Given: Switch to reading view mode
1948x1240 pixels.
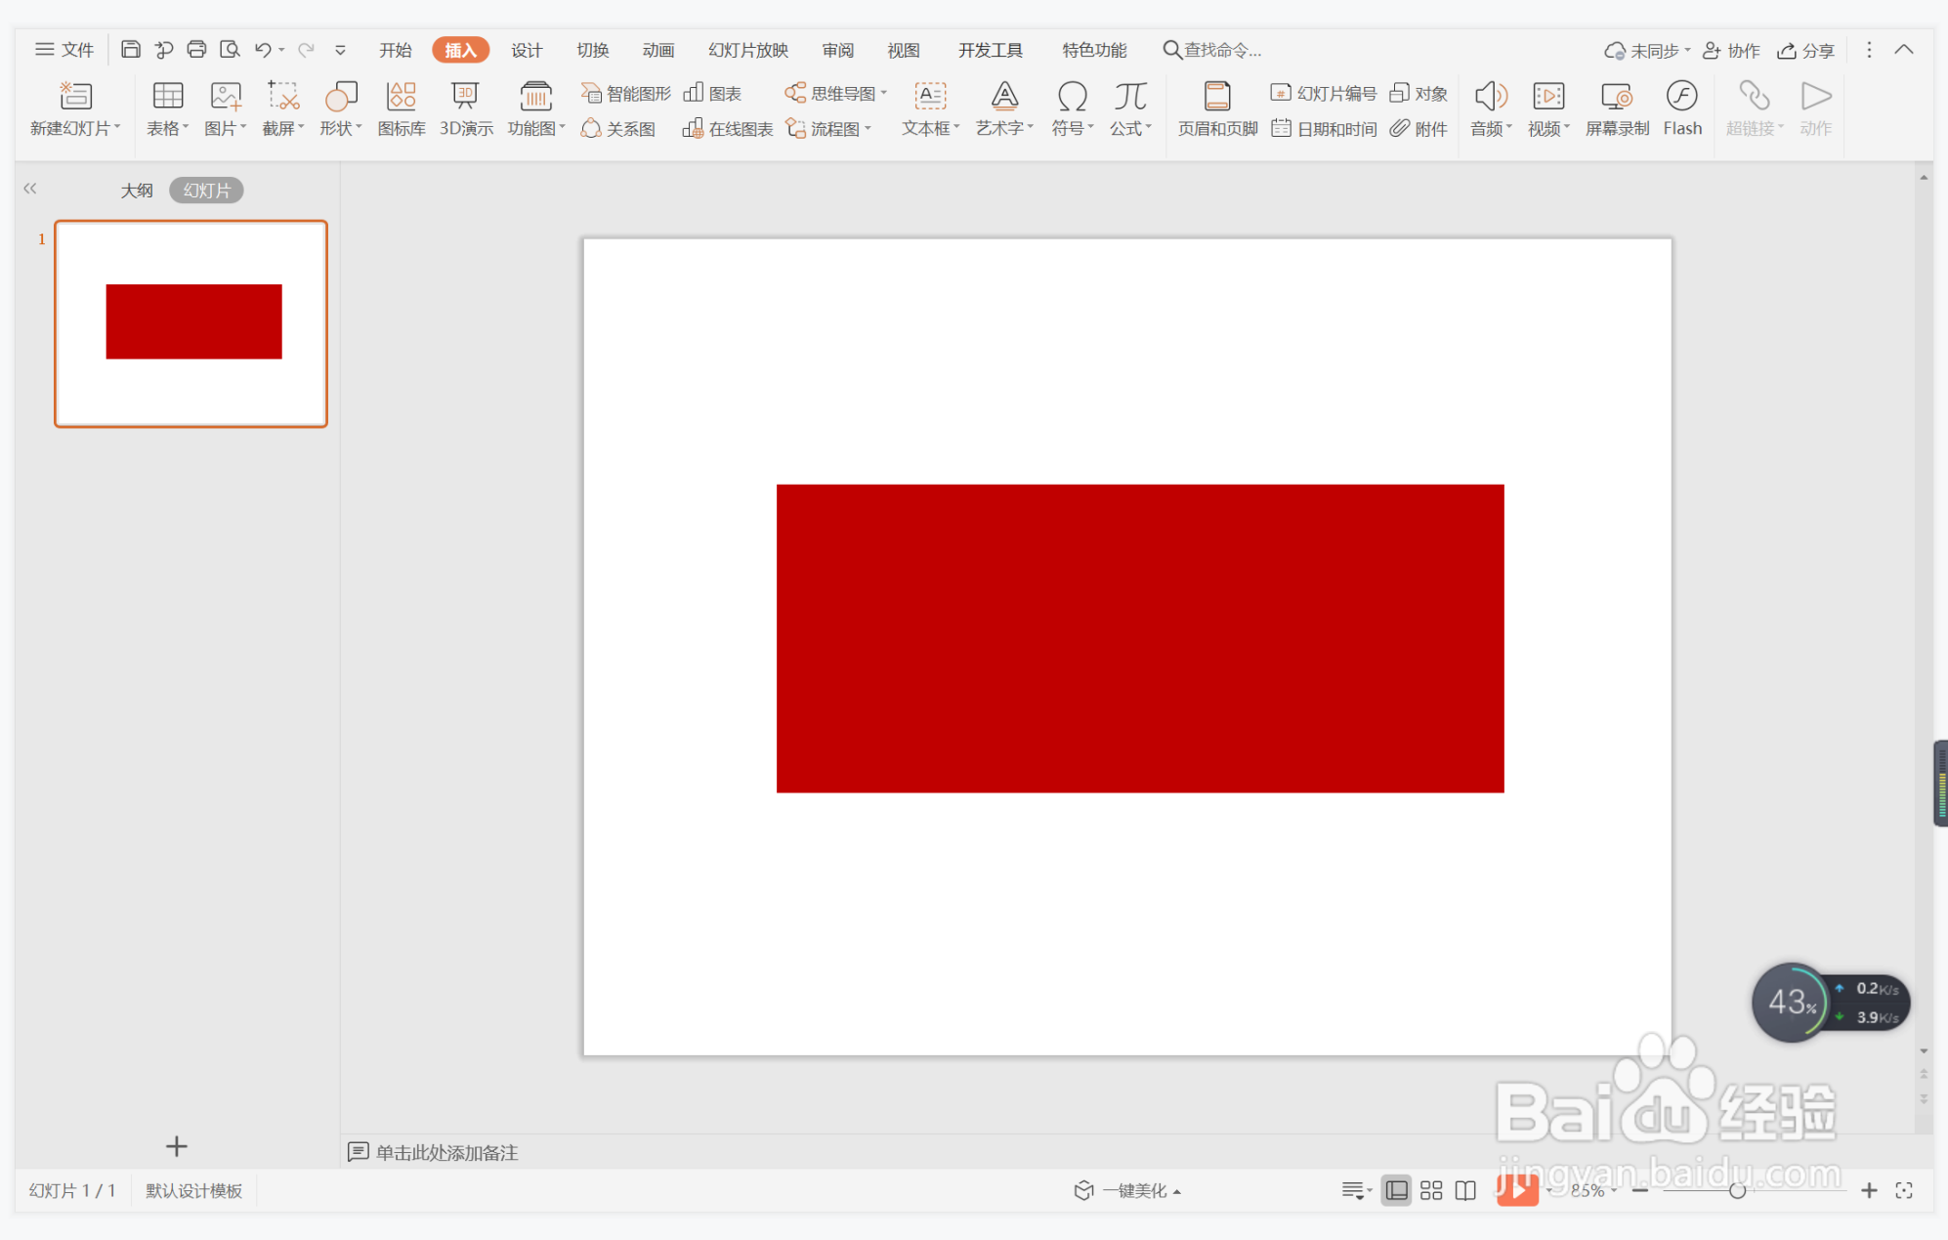Looking at the screenshot, I should point(1464,1190).
